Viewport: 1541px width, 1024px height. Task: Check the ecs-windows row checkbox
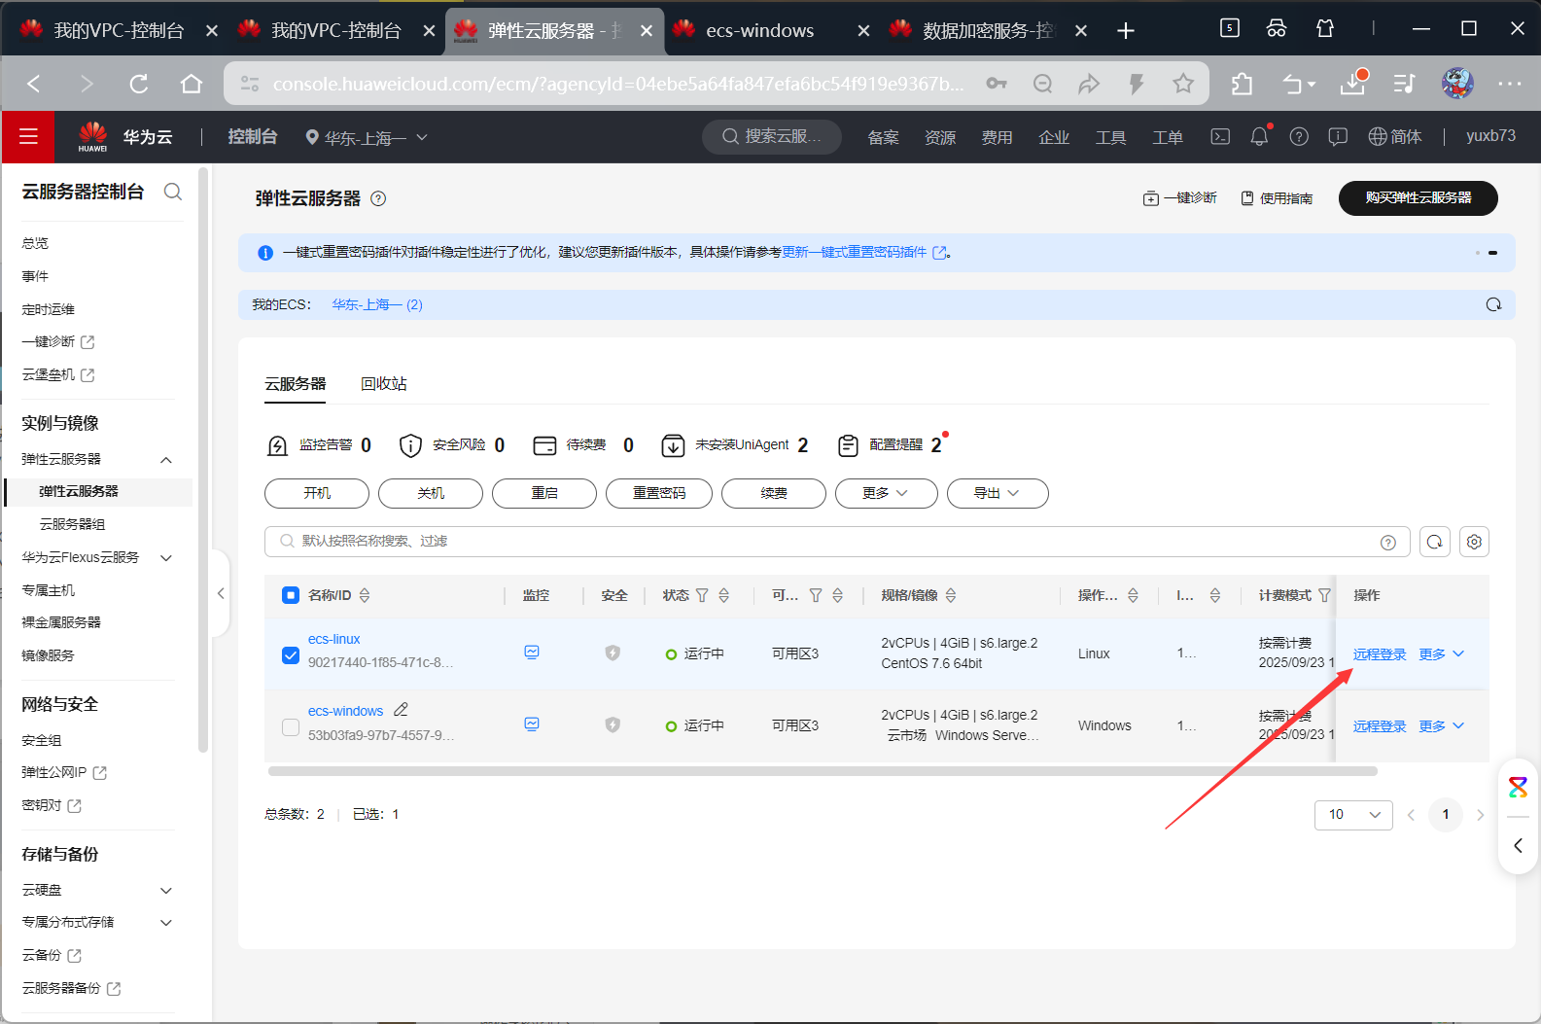[291, 726]
